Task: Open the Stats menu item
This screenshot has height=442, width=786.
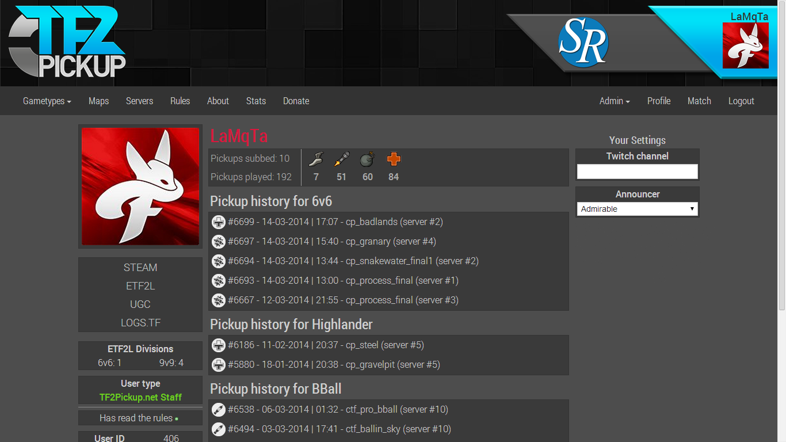Action: point(256,101)
